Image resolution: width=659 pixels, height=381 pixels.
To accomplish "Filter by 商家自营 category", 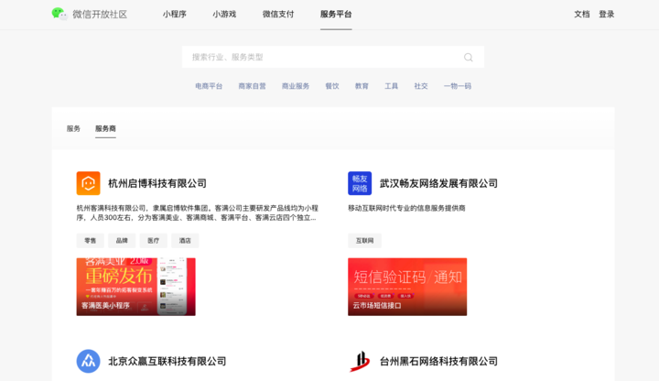I will (x=253, y=86).
